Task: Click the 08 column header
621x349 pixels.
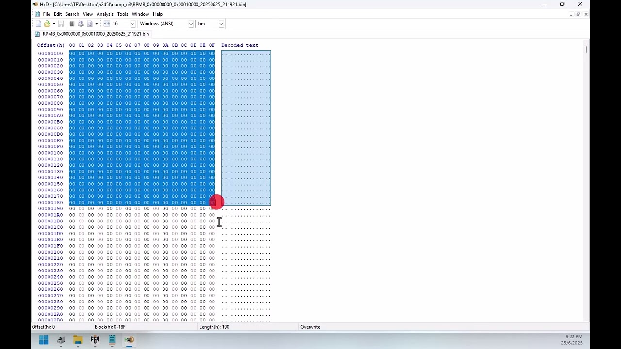Action: pos(147,45)
